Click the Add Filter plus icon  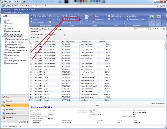point(31,37)
